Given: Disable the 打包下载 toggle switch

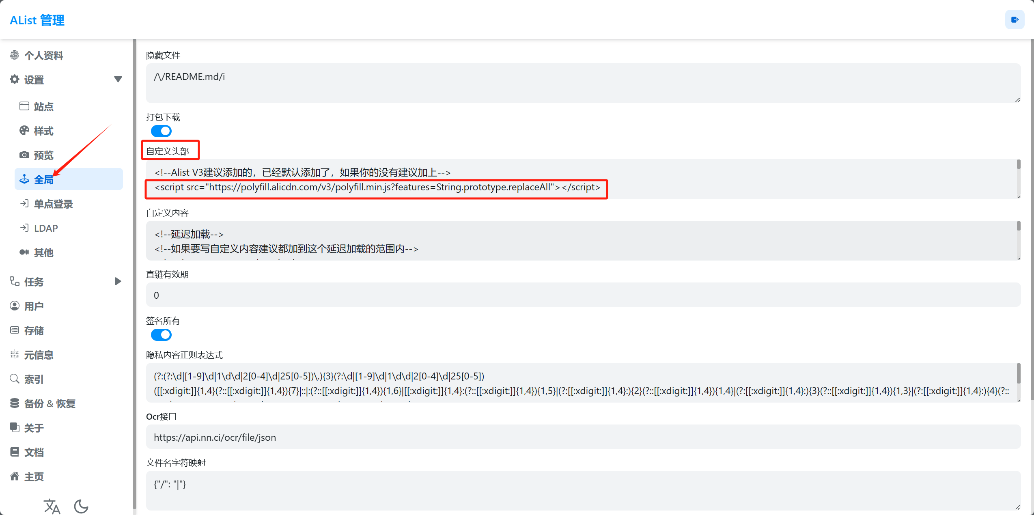Looking at the screenshot, I should coord(161,131).
